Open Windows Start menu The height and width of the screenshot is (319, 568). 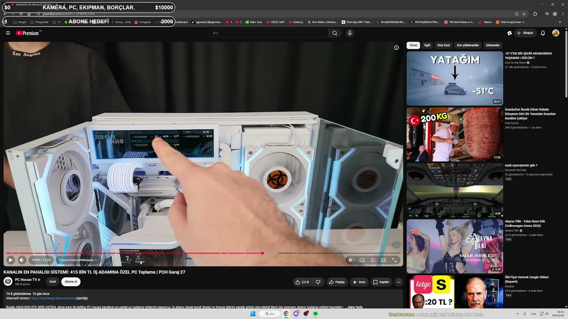coord(253,314)
